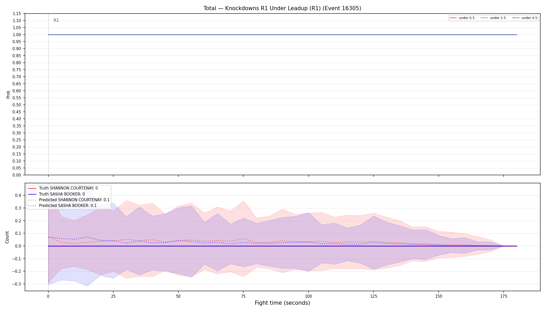Click the 'Fight time (seconds)' axis label
This screenshot has width=546, height=312.
click(282, 303)
